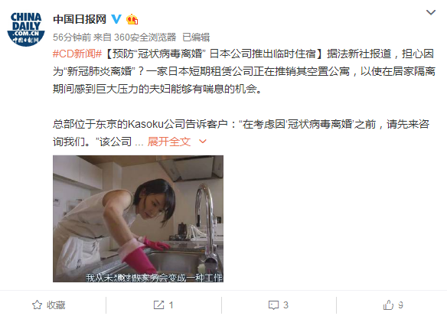This screenshot has height=316, width=447.
Task: Click the repost count 1
Action: click(171, 305)
